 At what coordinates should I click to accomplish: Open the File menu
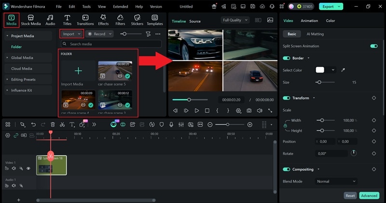click(58, 7)
